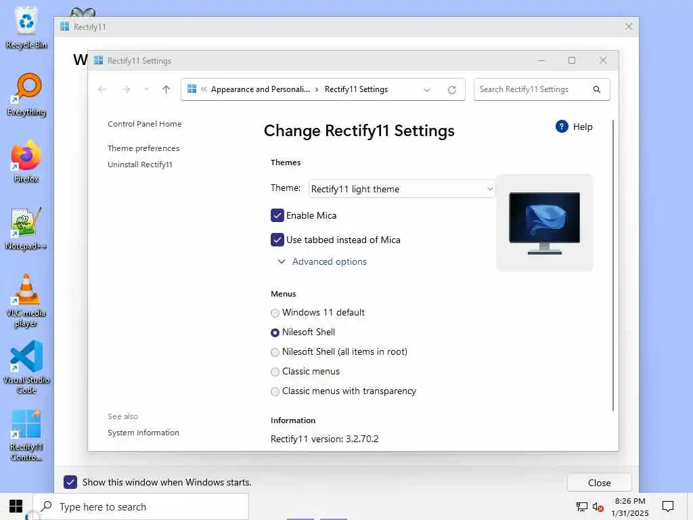693x520 pixels.
Task: Go up one level with up arrow
Action: [x=166, y=89]
